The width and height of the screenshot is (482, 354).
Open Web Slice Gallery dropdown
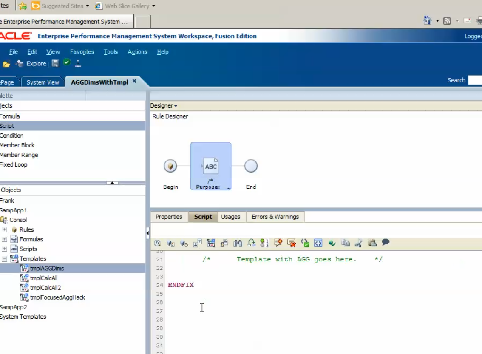(x=154, y=6)
